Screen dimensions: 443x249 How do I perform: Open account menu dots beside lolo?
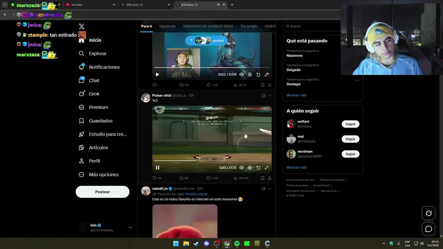pyautogui.click(x=130, y=228)
